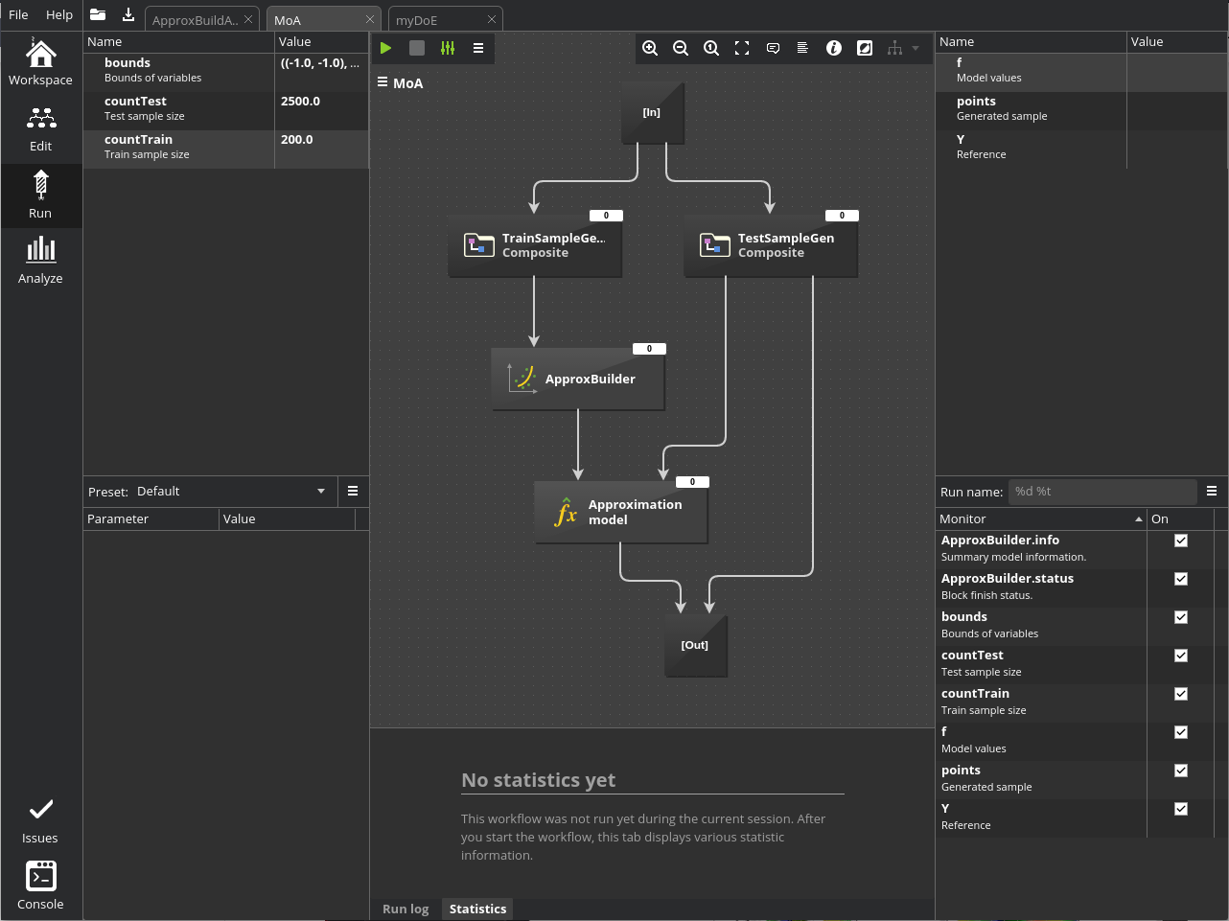
Task: Close the ApproxBuildA.. tab
Action: 248,19
